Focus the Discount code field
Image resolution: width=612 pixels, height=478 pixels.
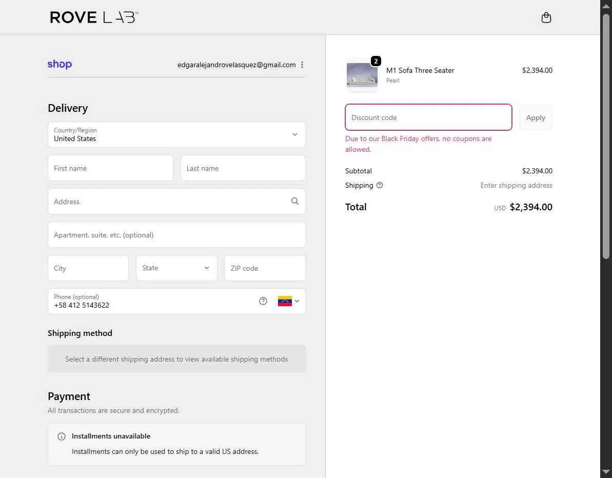pyautogui.click(x=428, y=117)
